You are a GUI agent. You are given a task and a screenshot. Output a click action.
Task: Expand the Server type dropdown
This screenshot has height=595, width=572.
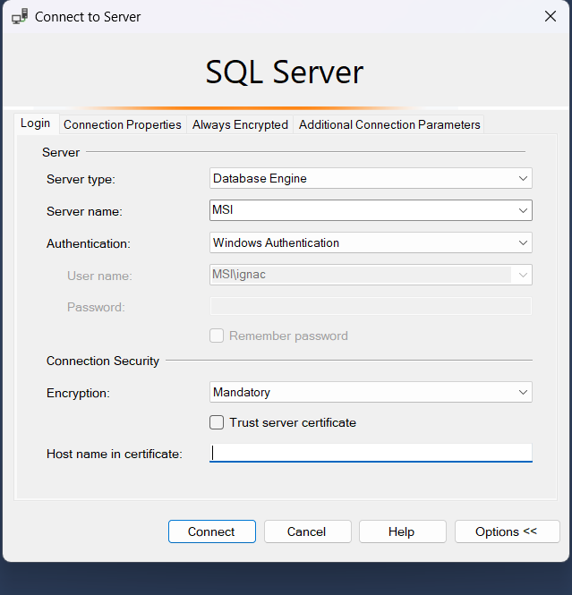click(x=523, y=178)
